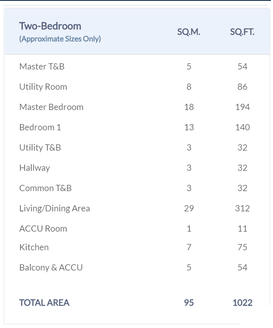Screen dimensions: 273x328
Task: Click the Two-Bedroom table heading
Action: tap(50, 26)
